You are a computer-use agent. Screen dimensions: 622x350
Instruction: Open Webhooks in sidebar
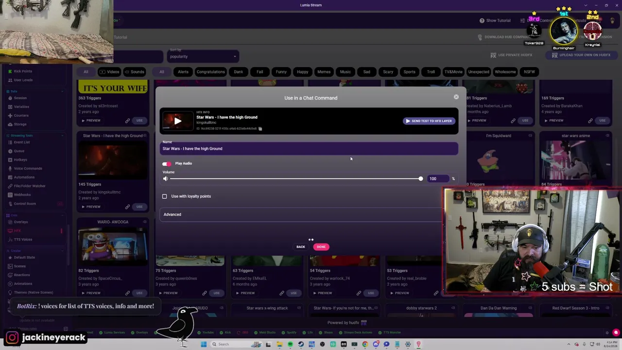pyautogui.click(x=22, y=195)
